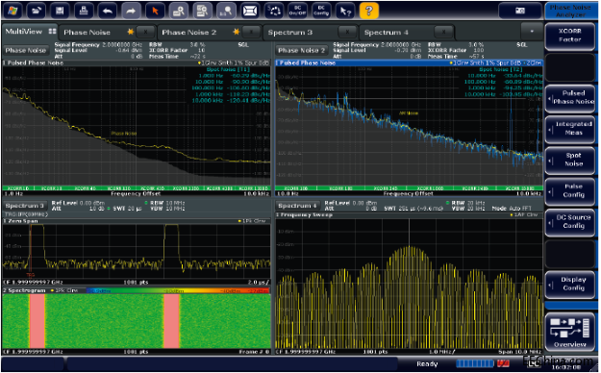
Task: Click the XCORR Factor softkey
Action: coord(570,36)
